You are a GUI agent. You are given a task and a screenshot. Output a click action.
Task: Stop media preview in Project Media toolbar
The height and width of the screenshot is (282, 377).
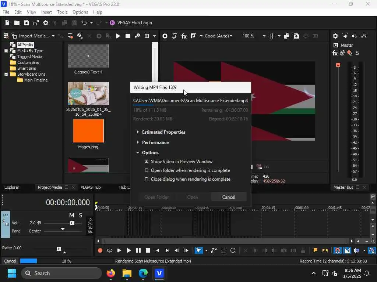[128, 36]
